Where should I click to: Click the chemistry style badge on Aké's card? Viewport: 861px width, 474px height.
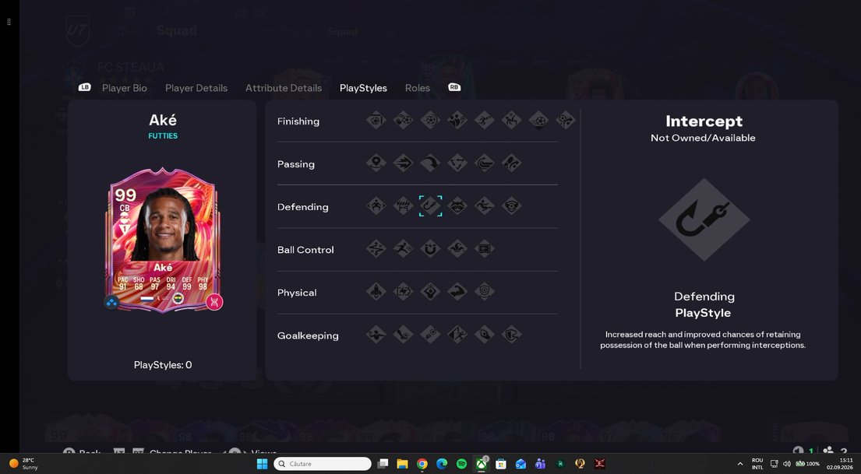[111, 302]
